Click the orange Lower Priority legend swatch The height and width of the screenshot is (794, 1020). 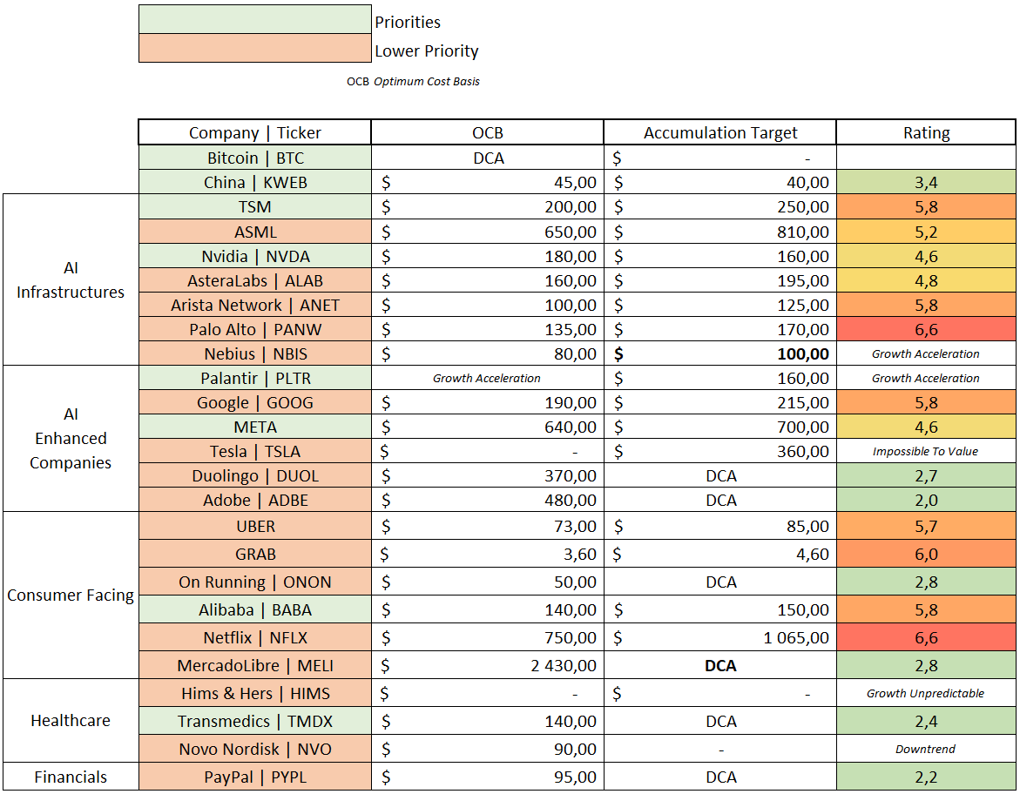(x=255, y=48)
